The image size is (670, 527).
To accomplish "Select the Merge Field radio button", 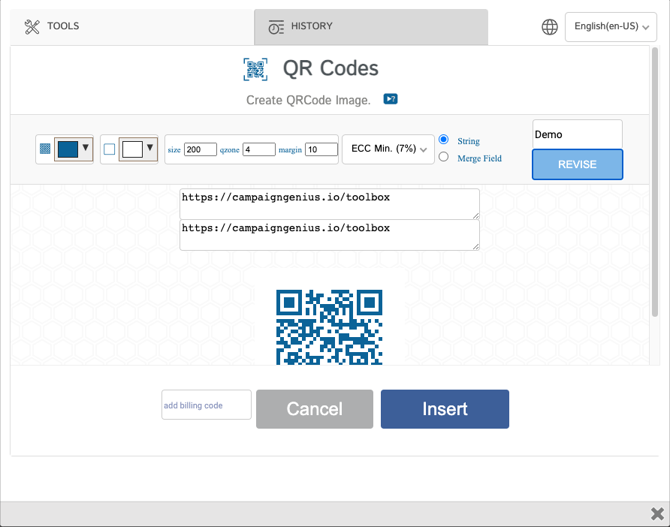I will click(x=443, y=157).
